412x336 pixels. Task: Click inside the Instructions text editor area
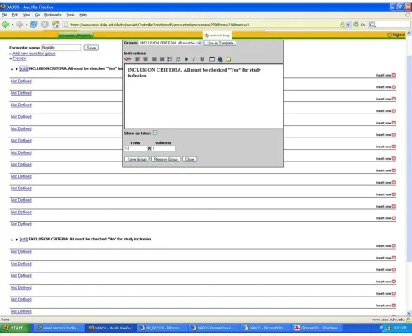pyautogui.click(x=204, y=96)
